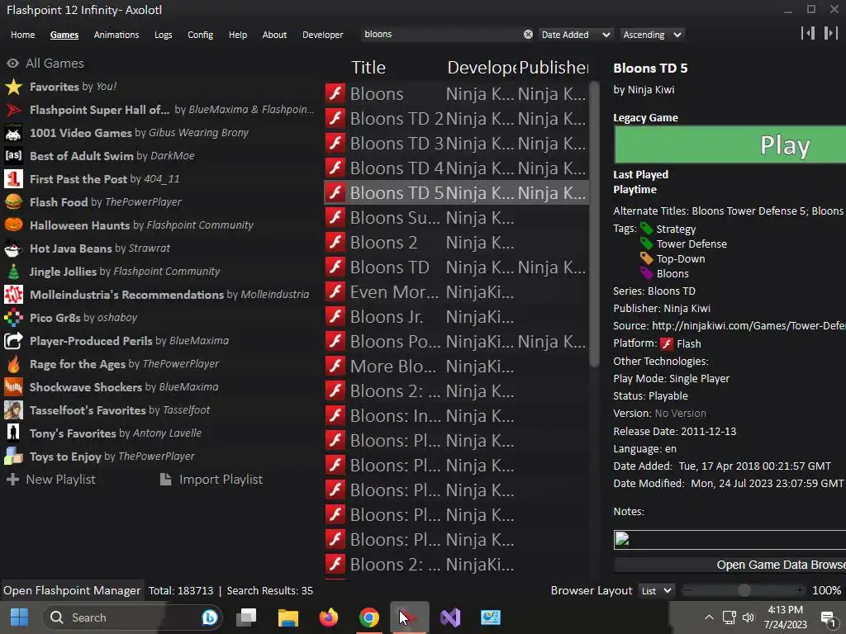Viewport: 846px width, 634px height.
Task: Open the ninjakiwi.com source link
Action: pyautogui.click(x=749, y=326)
